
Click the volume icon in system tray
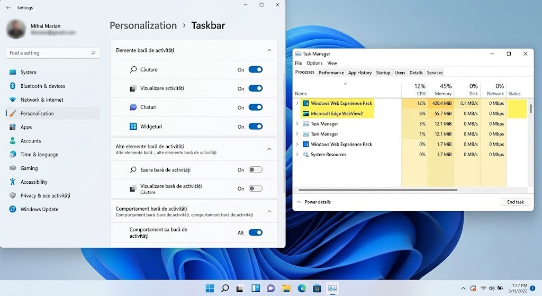(x=492, y=288)
